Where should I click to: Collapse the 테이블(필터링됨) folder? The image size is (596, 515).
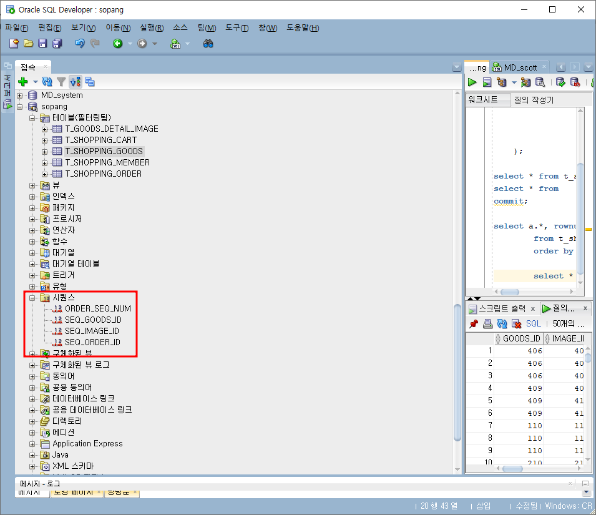coord(32,118)
